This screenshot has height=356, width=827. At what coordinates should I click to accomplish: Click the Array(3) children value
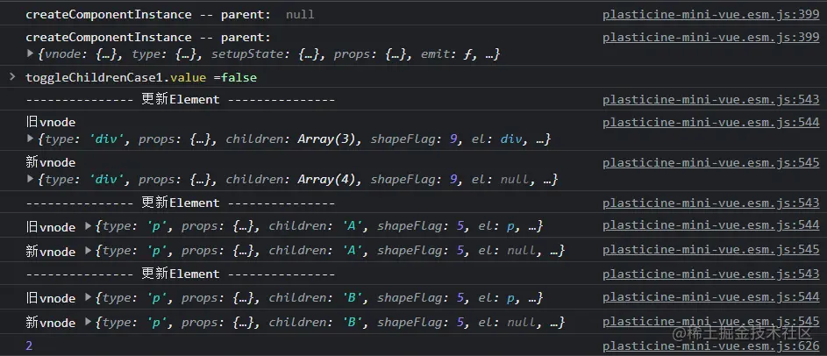[326, 139]
